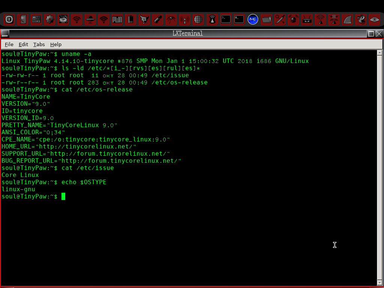Open the File menu
Image resolution: width=384 pixels, height=288 pixels.
click(9, 44)
